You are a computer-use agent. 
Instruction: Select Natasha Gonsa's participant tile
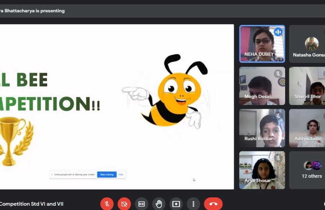coord(309,44)
